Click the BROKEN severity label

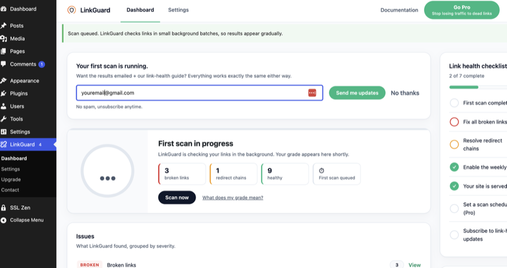tap(90, 265)
